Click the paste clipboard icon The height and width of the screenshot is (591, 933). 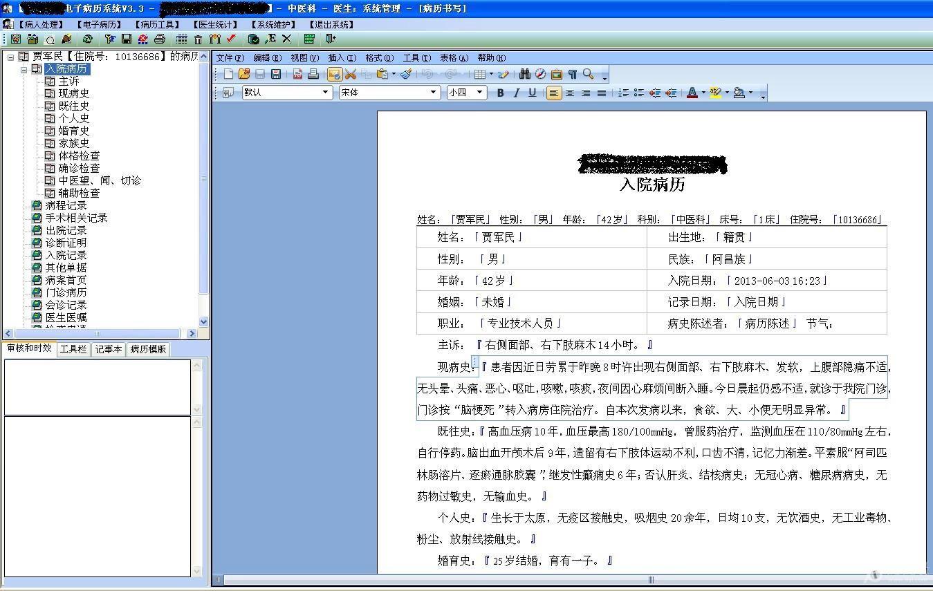[382, 74]
